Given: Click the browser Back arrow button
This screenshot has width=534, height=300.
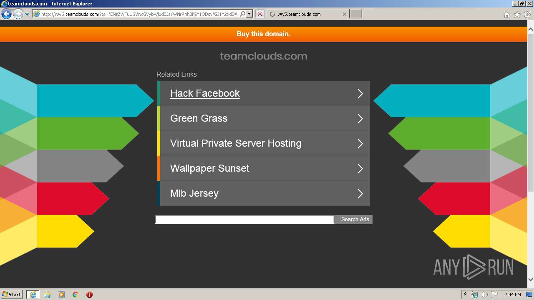Looking at the screenshot, I should pos(6,14).
